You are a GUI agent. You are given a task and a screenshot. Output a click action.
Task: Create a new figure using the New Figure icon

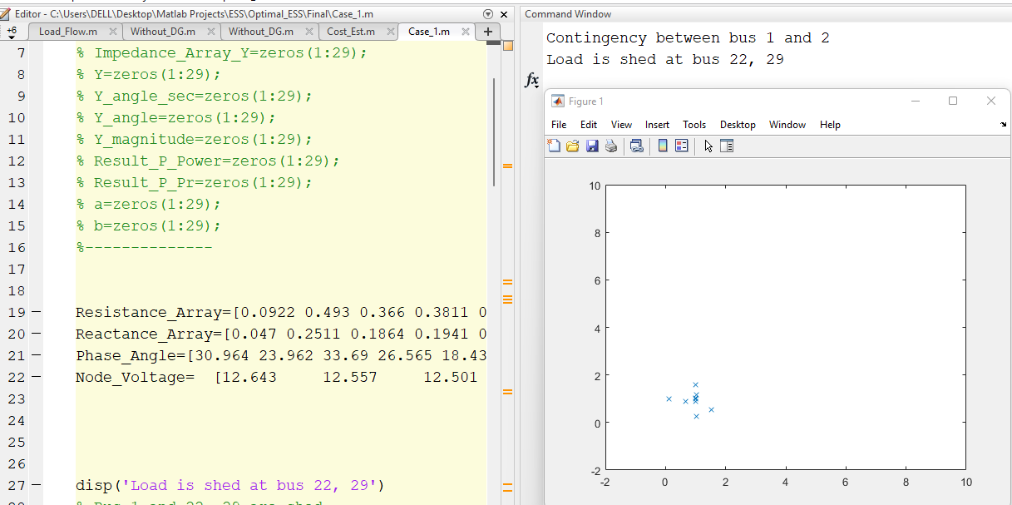pos(554,146)
